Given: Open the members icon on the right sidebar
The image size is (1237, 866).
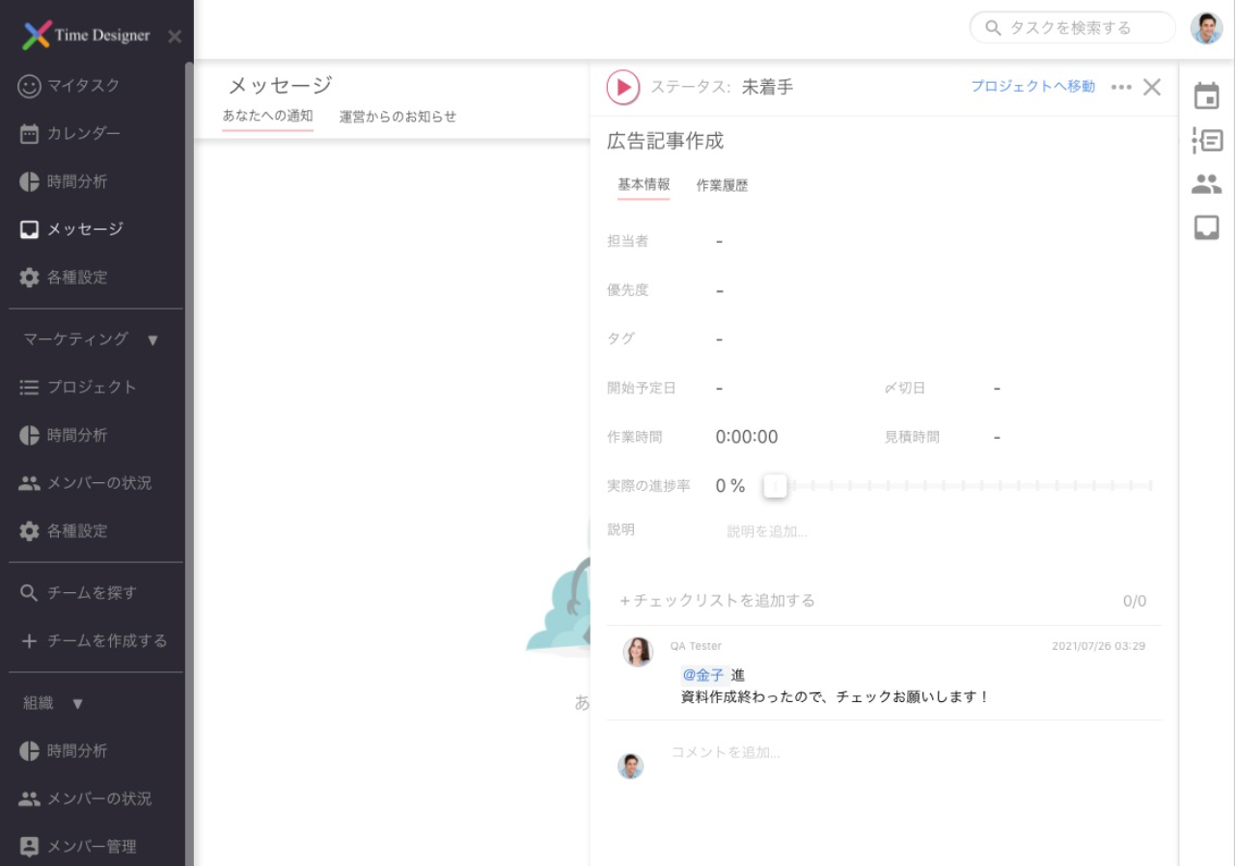Looking at the screenshot, I should (x=1205, y=184).
